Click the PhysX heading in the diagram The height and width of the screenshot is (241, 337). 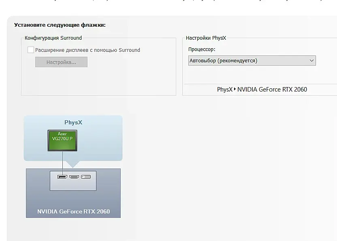73,122
